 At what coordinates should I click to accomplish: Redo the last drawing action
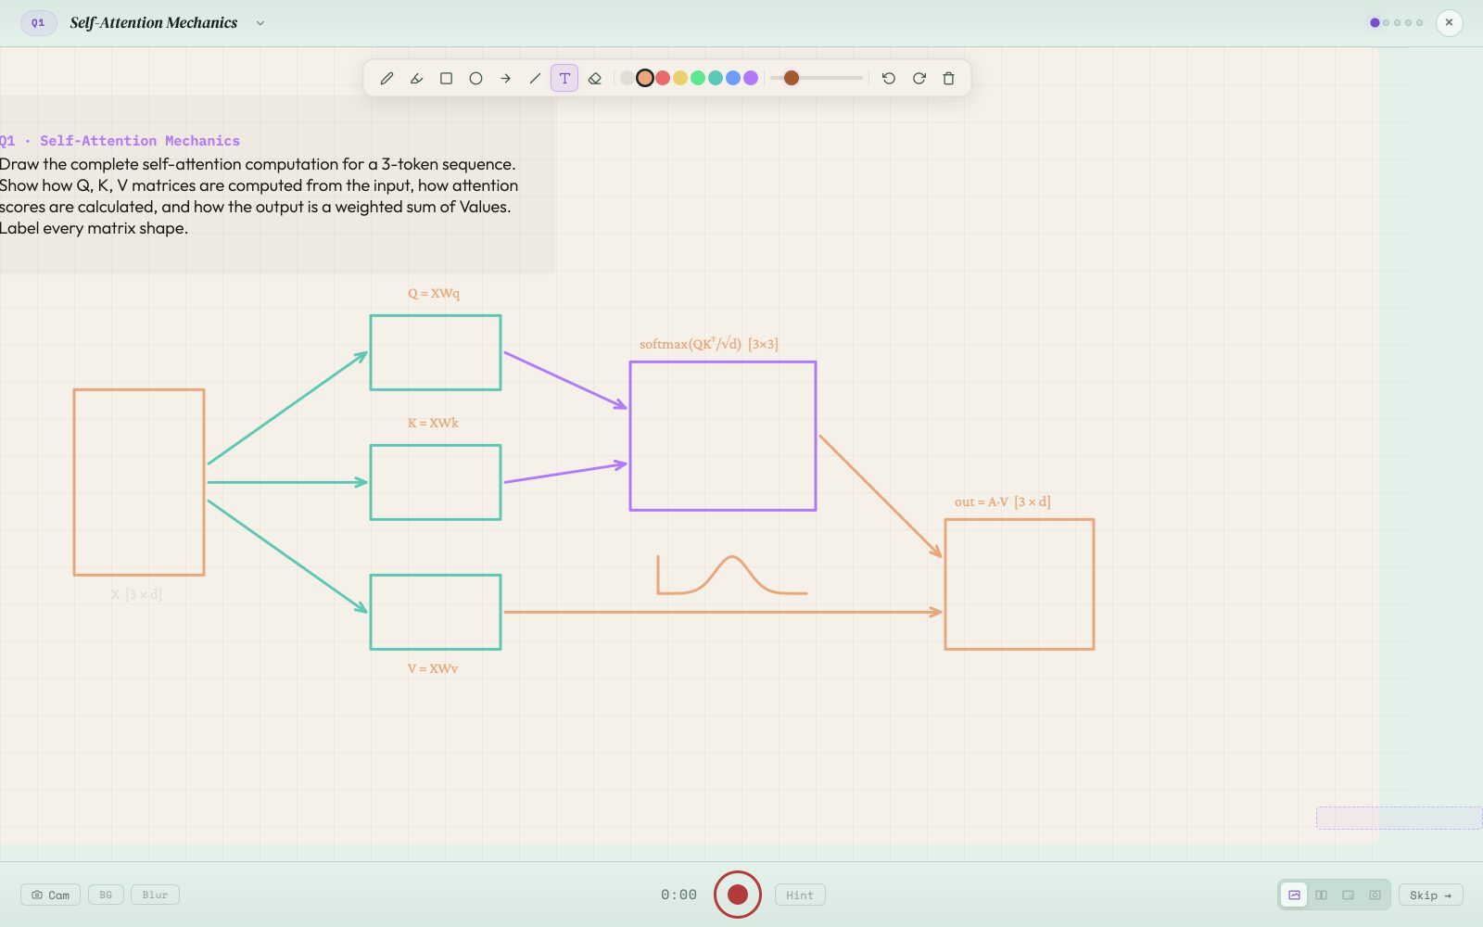click(919, 78)
